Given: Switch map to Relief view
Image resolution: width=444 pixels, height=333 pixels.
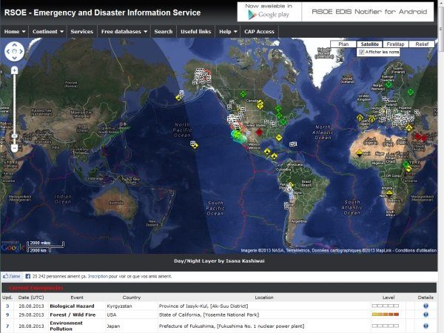Looking at the screenshot, I should [422, 44].
